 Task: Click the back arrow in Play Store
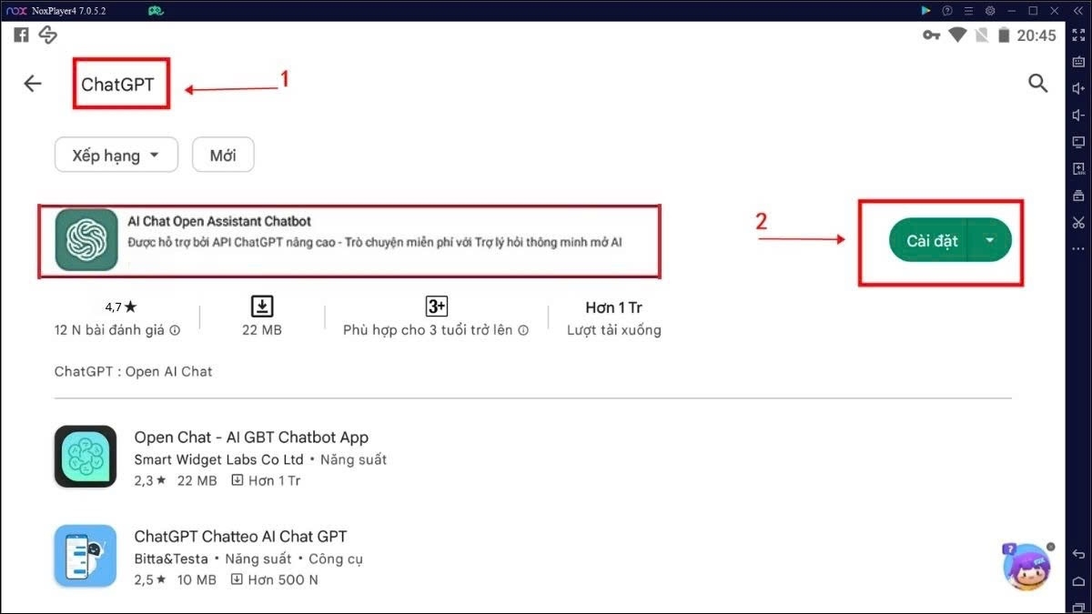33,84
